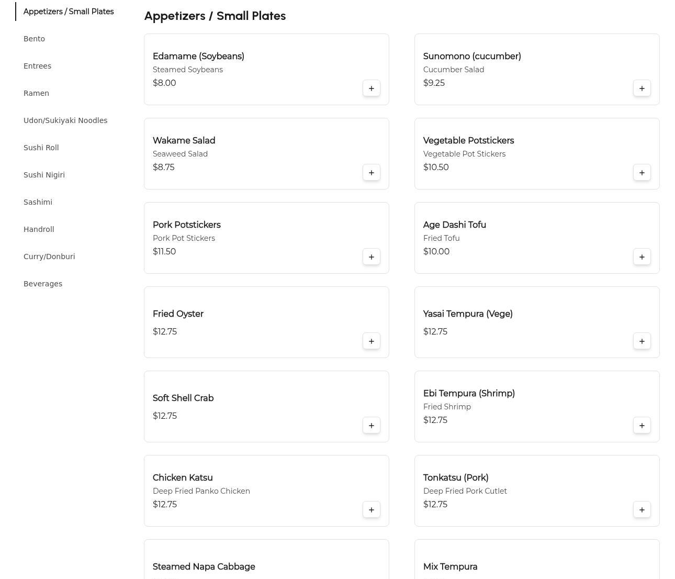Viewport: 675px width, 579px height.
Task: Add Soft Shell Crab with plus icon
Action: (372, 426)
